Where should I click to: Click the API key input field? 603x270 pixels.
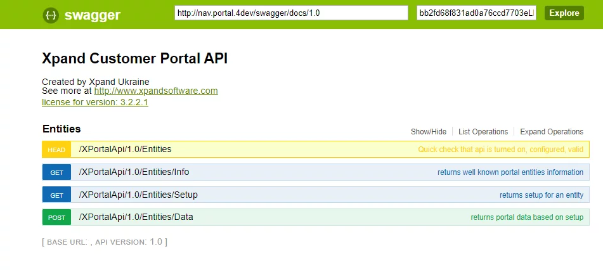coord(476,13)
